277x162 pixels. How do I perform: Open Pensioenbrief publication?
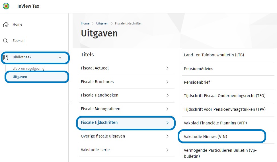coord(197,82)
